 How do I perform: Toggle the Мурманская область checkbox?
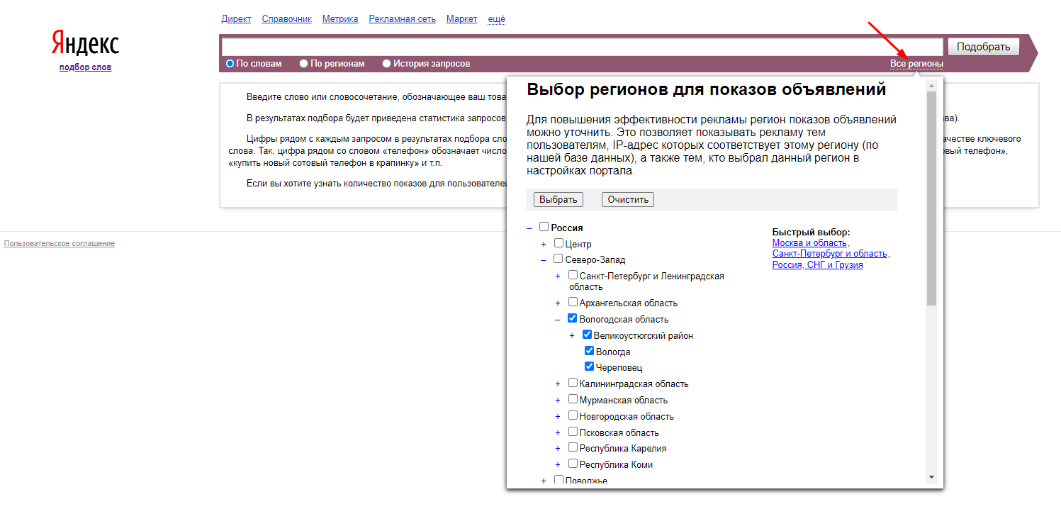click(x=573, y=399)
